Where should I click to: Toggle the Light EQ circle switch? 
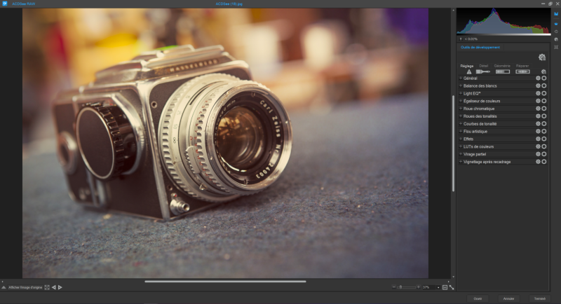(544, 93)
